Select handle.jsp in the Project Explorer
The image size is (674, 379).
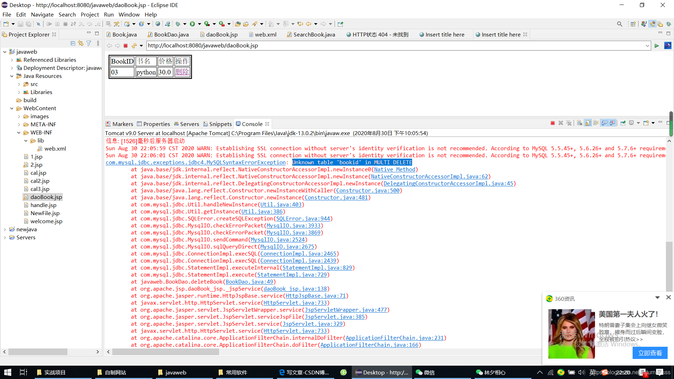coord(43,205)
